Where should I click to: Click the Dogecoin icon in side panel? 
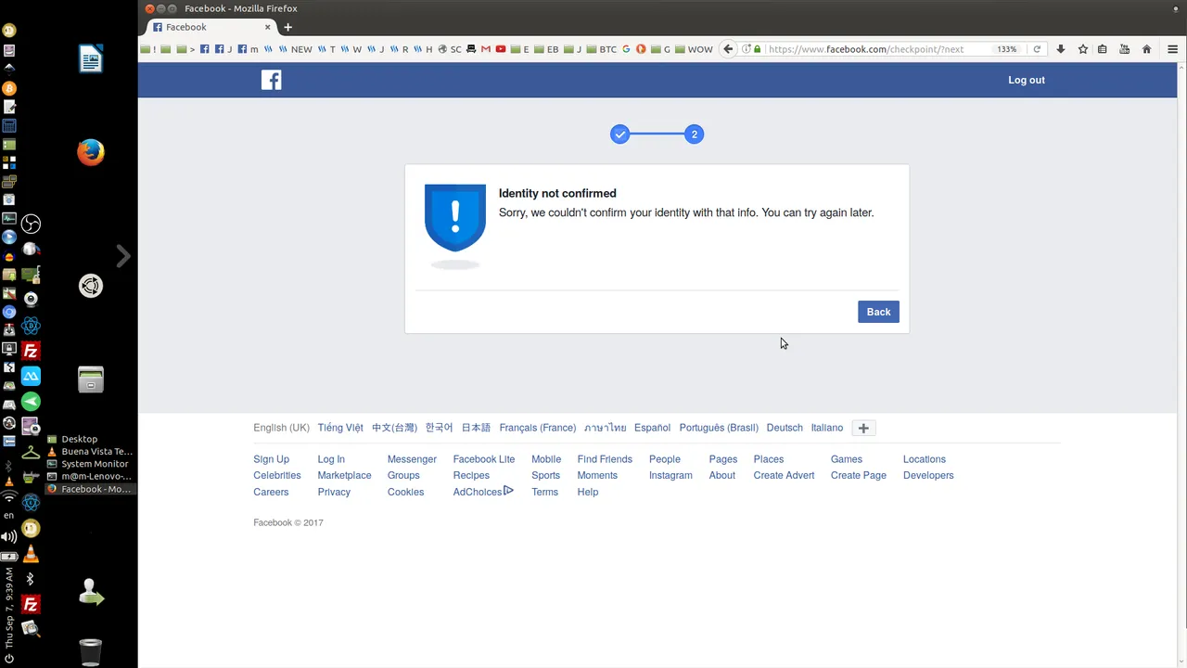click(31, 529)
